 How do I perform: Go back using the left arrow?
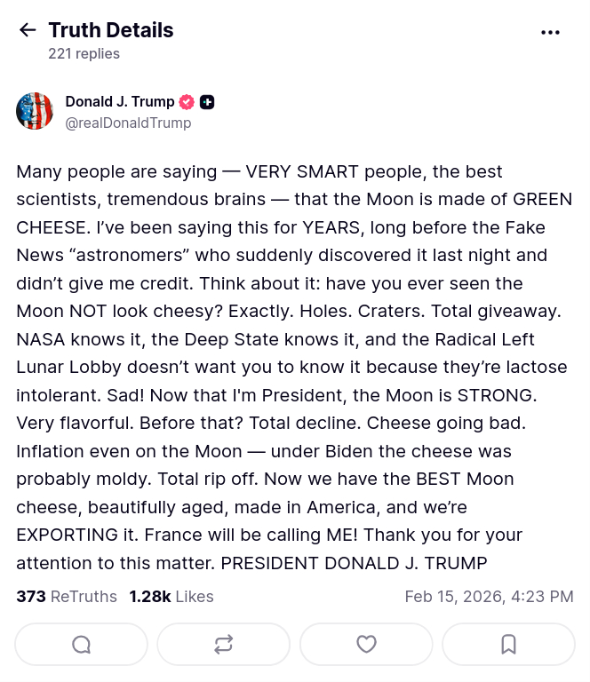pyautogui.click(x=28, y=30)
